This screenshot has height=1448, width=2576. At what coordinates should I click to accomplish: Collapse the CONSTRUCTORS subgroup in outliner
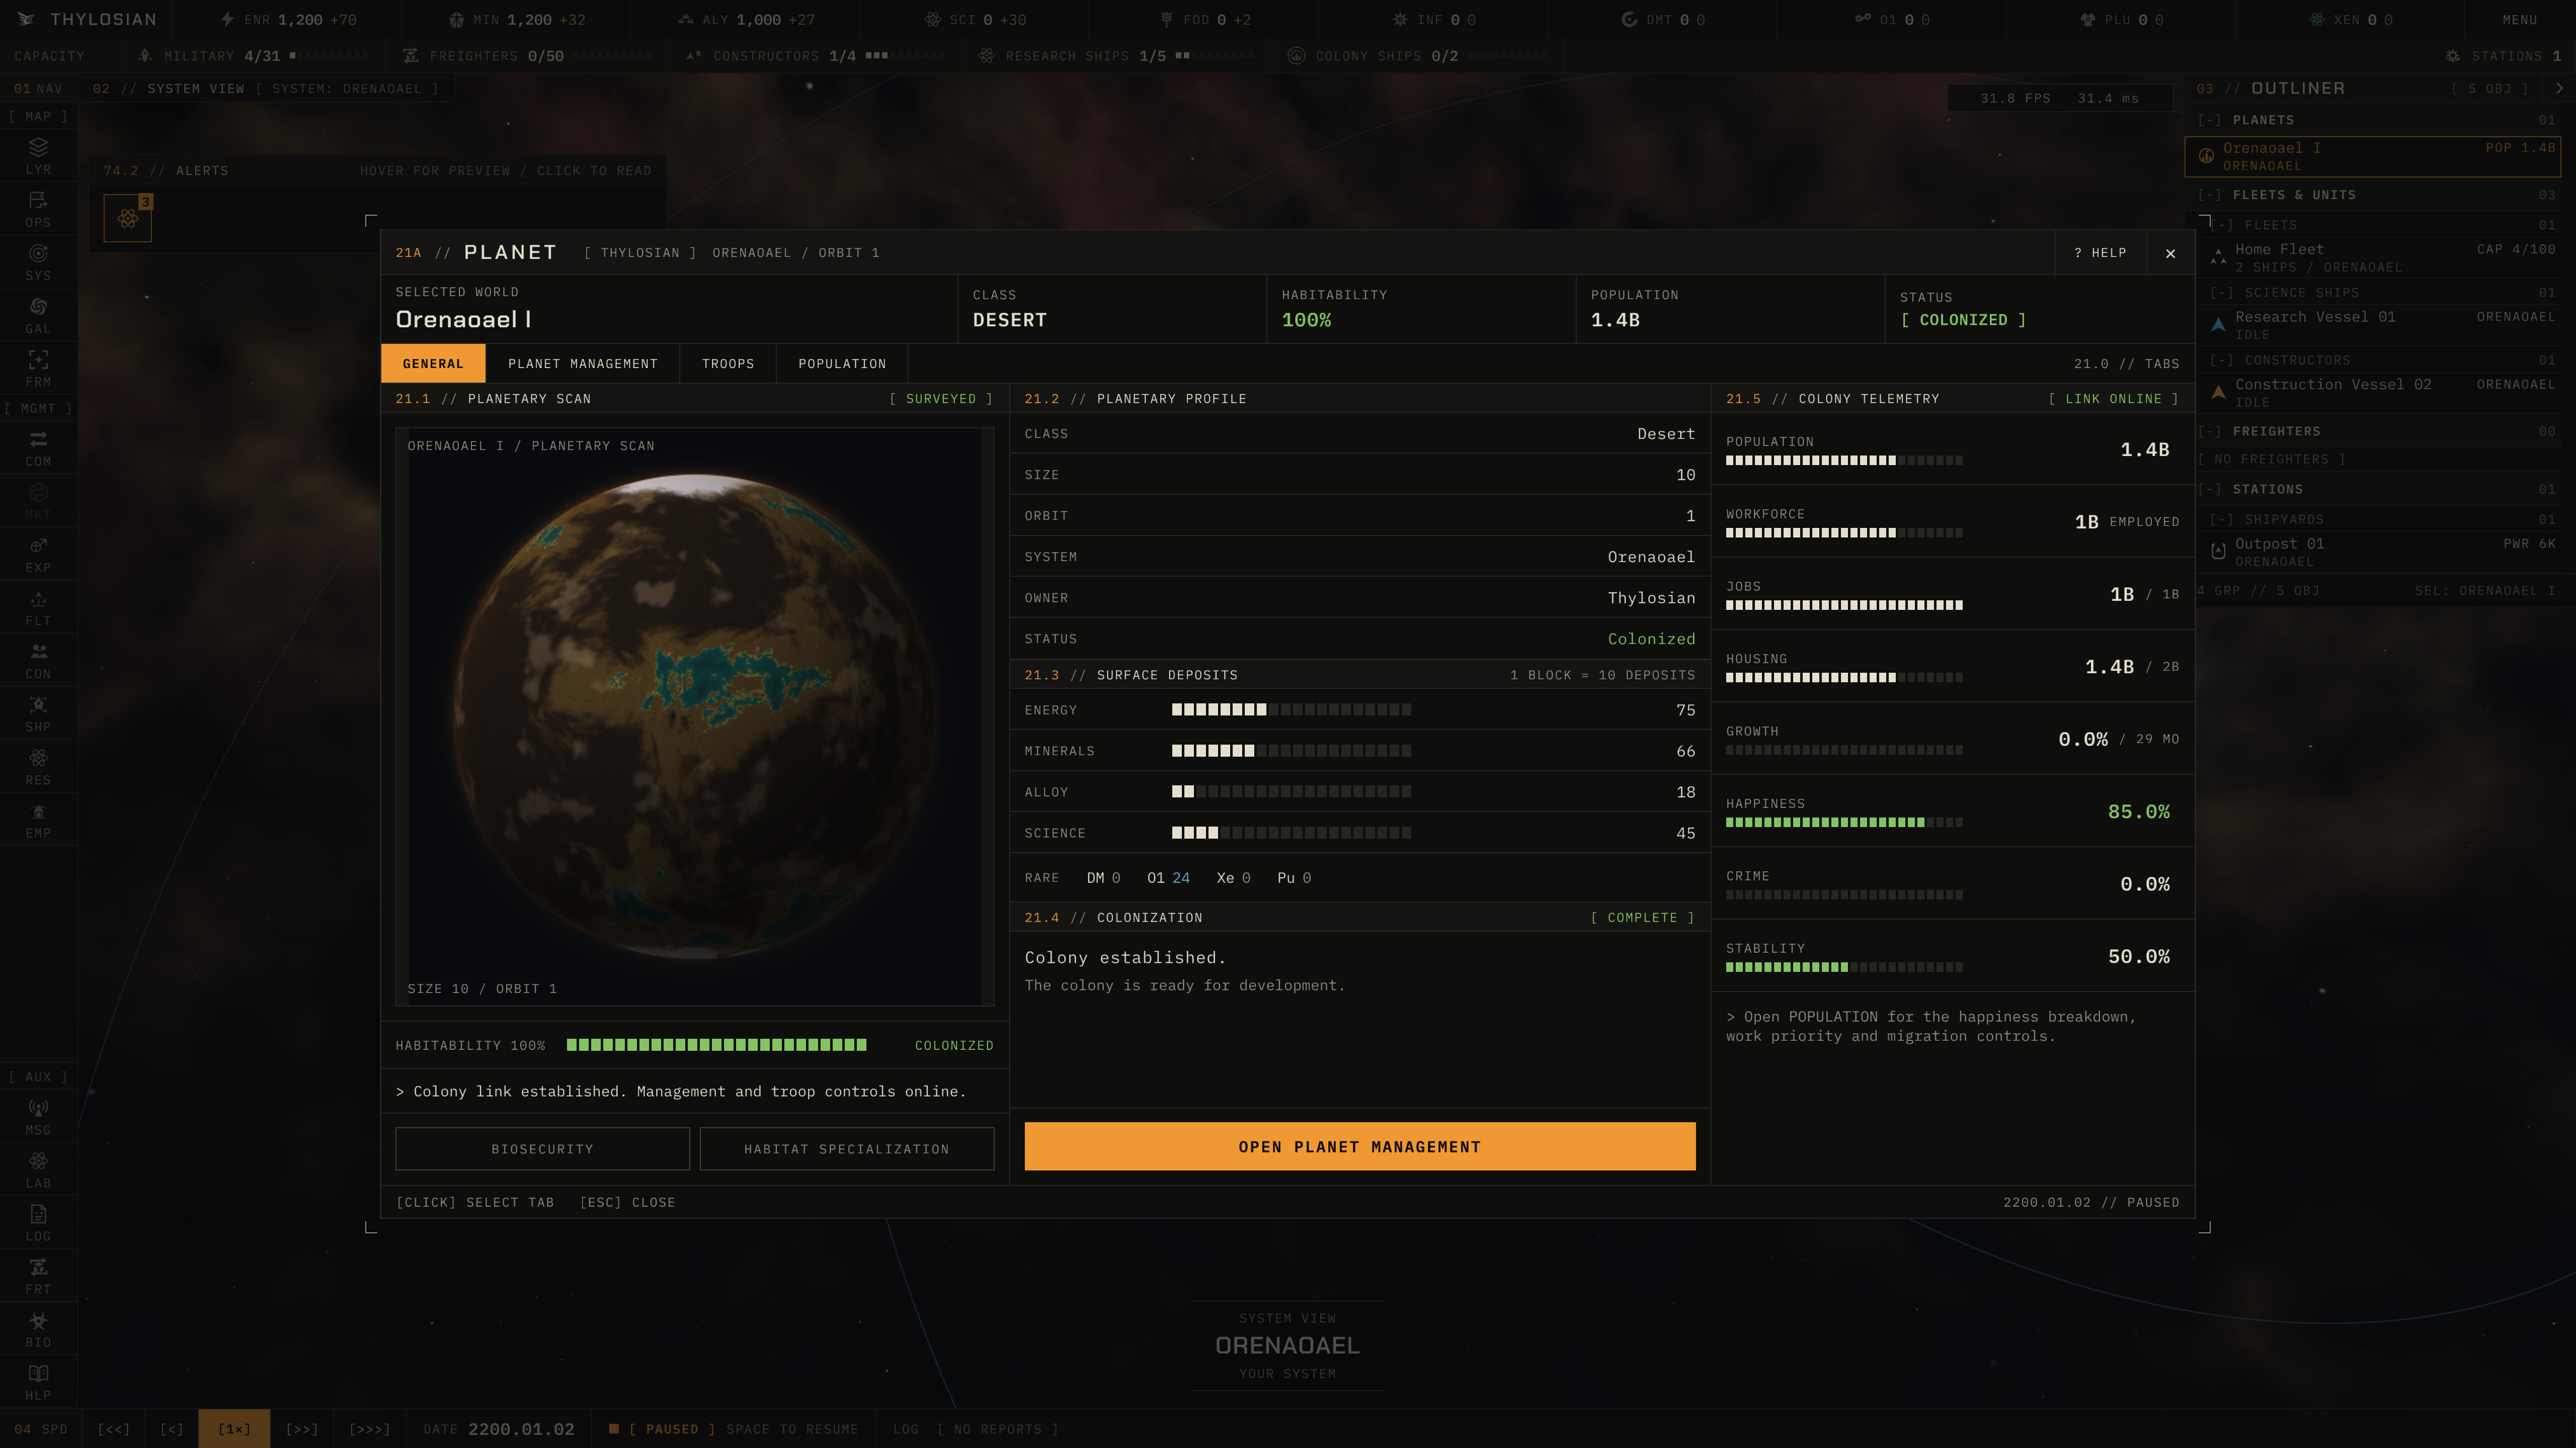(2221, 360)
